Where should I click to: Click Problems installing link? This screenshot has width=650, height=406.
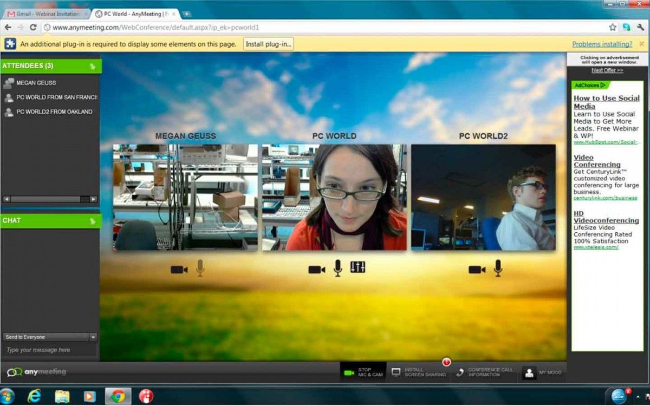click(x=602, y=44)
